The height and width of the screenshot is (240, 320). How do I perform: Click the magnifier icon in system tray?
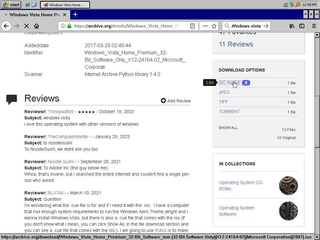point(298,4)
